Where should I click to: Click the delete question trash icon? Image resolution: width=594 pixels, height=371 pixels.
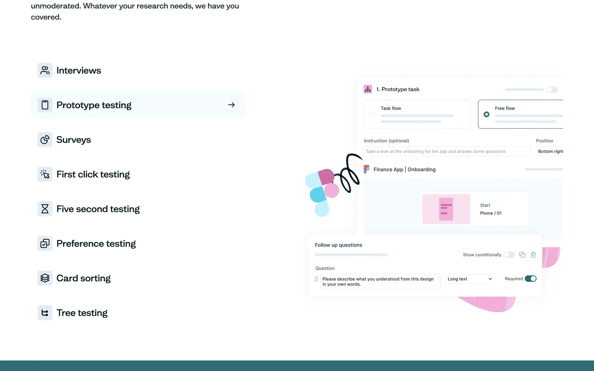(533, 255)
